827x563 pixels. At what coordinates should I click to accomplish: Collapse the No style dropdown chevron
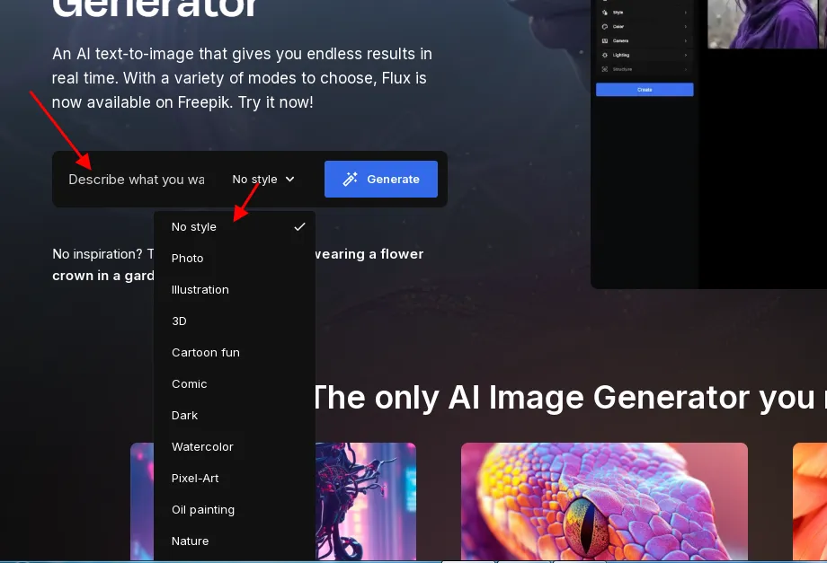coord(289,179)
